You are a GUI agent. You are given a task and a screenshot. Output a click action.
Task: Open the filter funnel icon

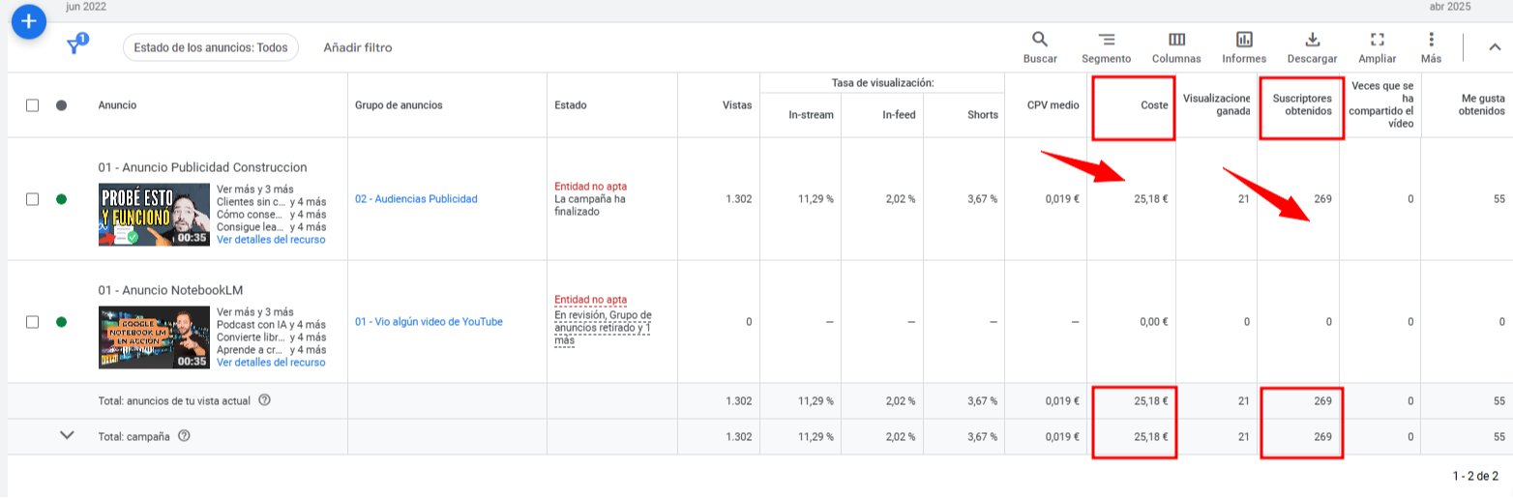coord(75,46)
